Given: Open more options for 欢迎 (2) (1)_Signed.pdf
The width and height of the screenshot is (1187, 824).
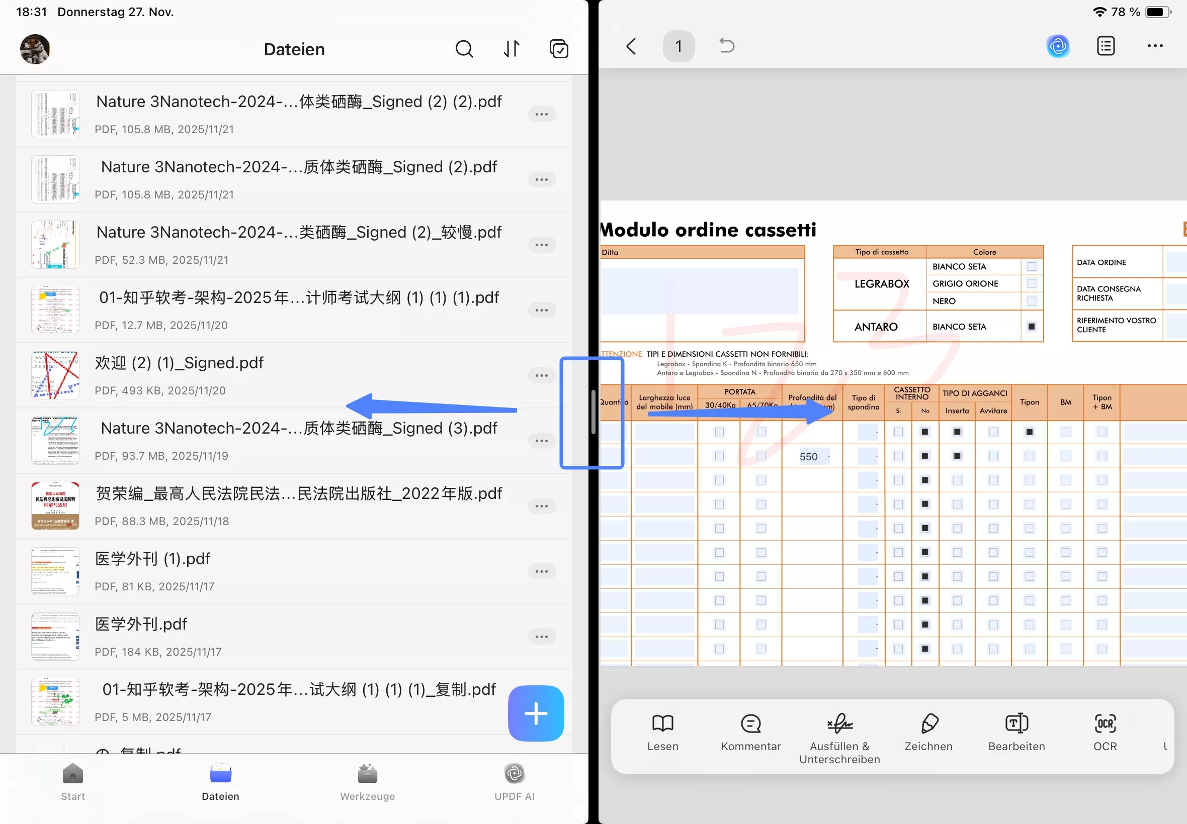Looking at the screenshot, I should (x=541, y=375).
